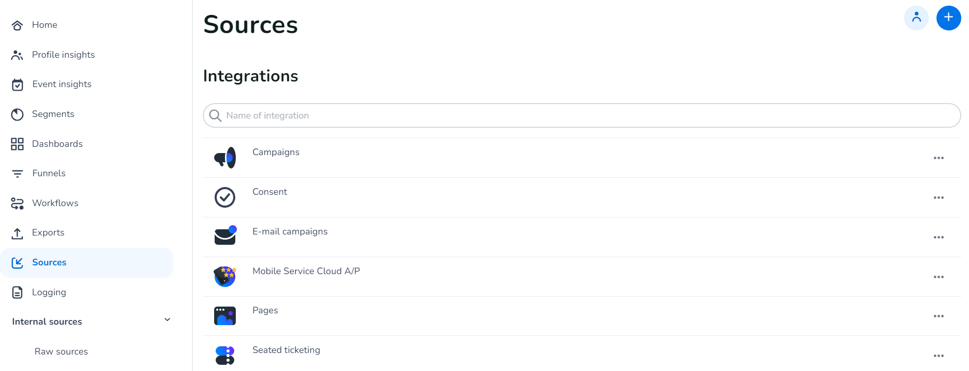Open Dashboards using the grid icon
Image resolution: width=969 pixels, height=371 pixels.
point(17,144)
